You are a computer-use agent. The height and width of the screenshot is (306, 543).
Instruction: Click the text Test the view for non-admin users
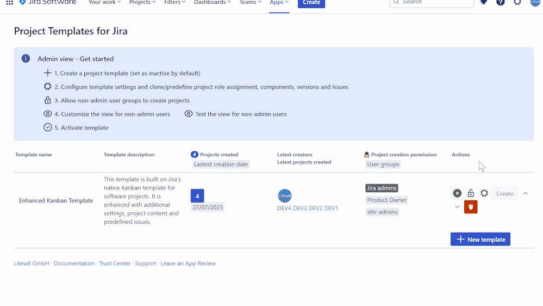[x=241, y=114]
